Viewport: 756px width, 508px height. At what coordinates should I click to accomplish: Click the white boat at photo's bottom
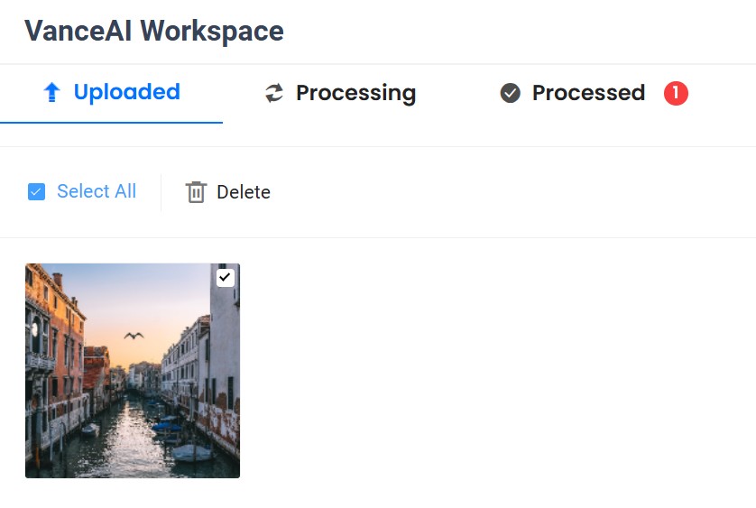pos(192,452)
